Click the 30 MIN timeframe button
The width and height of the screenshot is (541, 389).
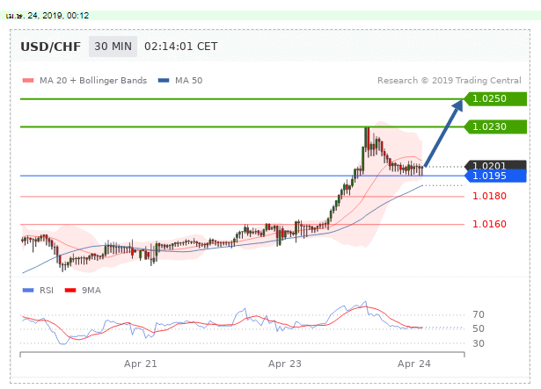pyautogui.click(x=113, y=47)
